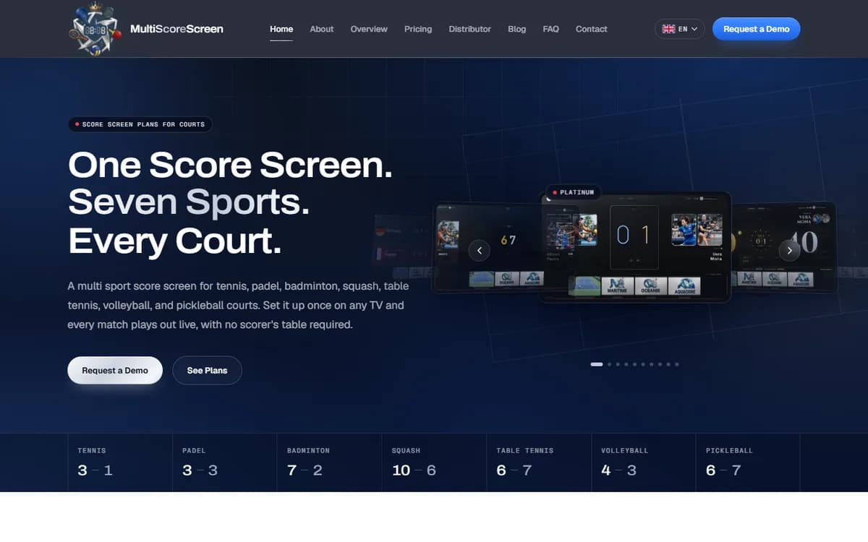Click the Volleyball 4 – 3 score tile
This screenshot has width=868, height=542.
click(x=643, y=463)
